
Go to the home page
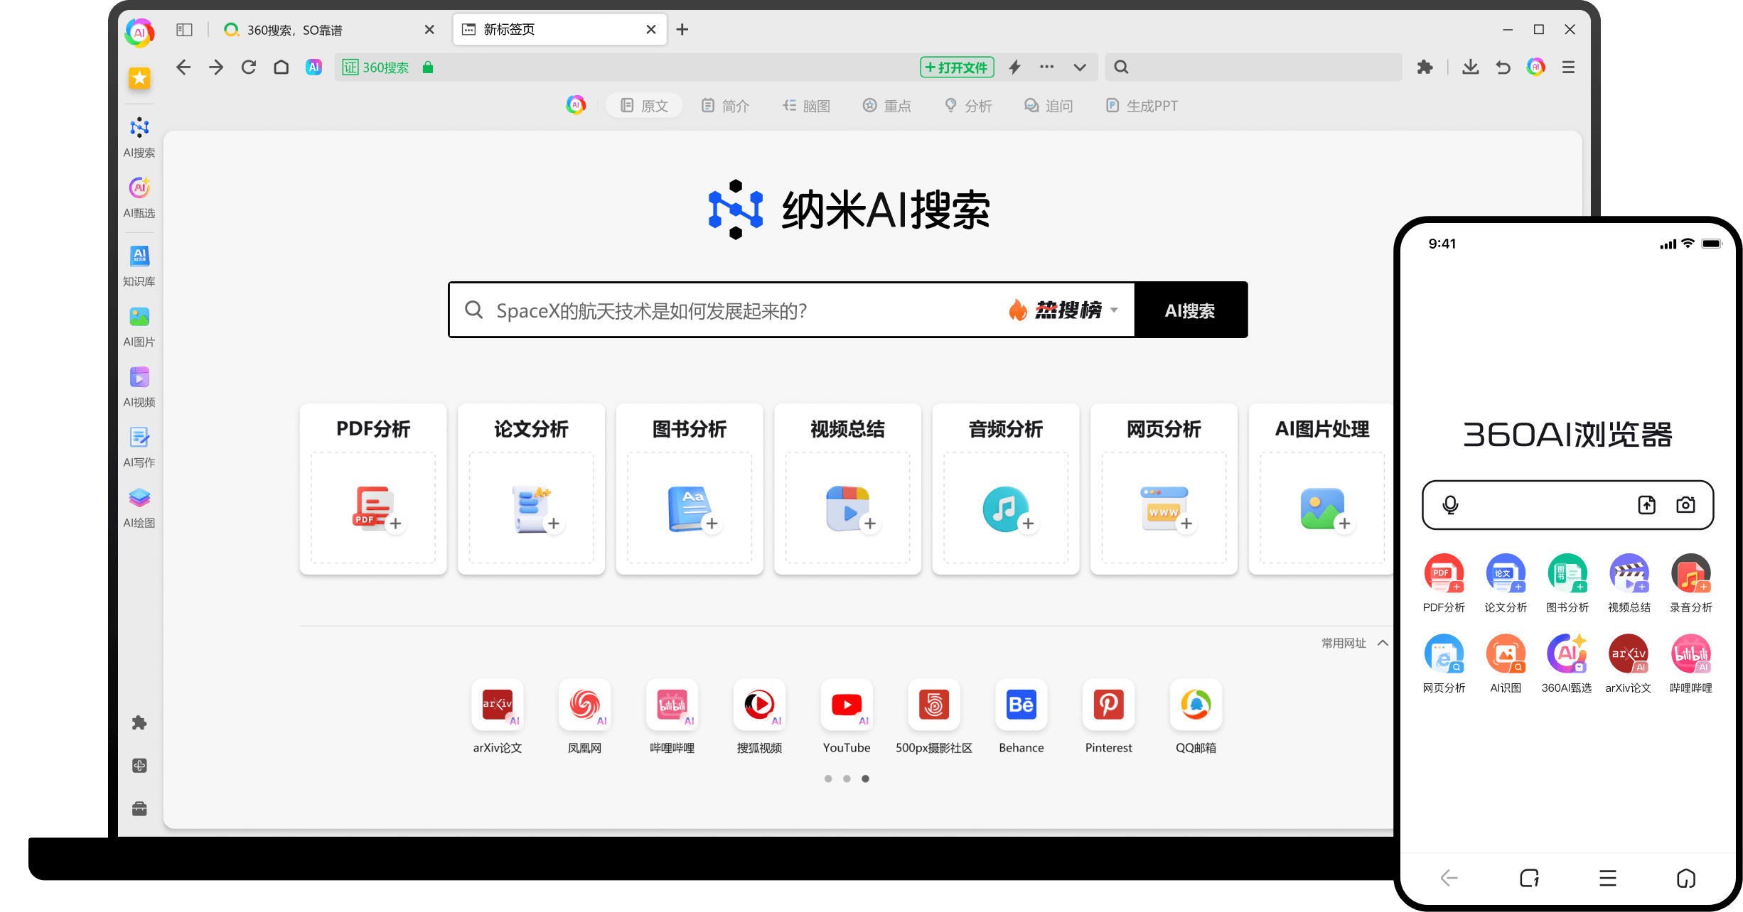pyautogui.click(x=281, y=67)
